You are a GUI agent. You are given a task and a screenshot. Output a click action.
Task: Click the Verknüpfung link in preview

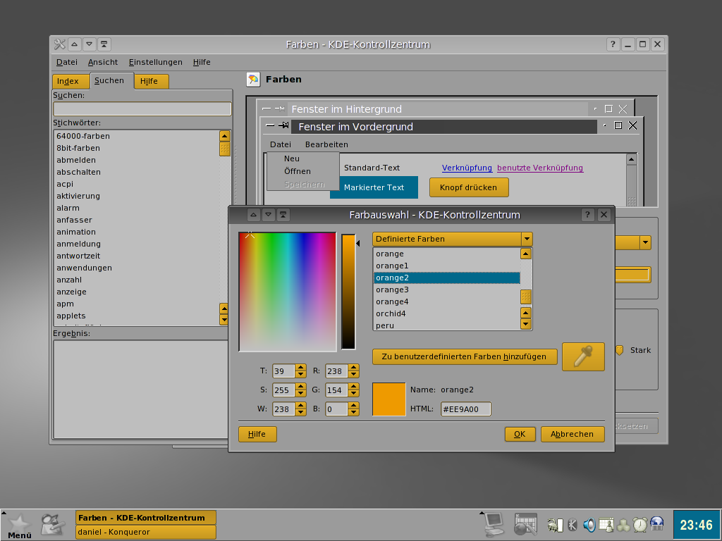tap(467, 168)
